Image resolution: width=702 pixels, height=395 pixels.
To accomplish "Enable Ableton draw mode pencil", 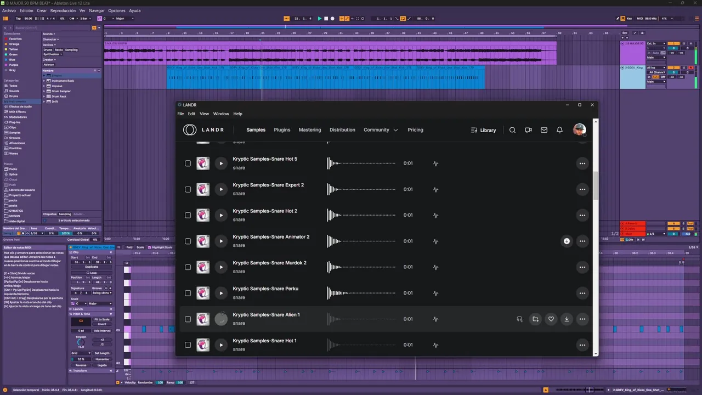I will pyautogui.click(x=618, y=18).
